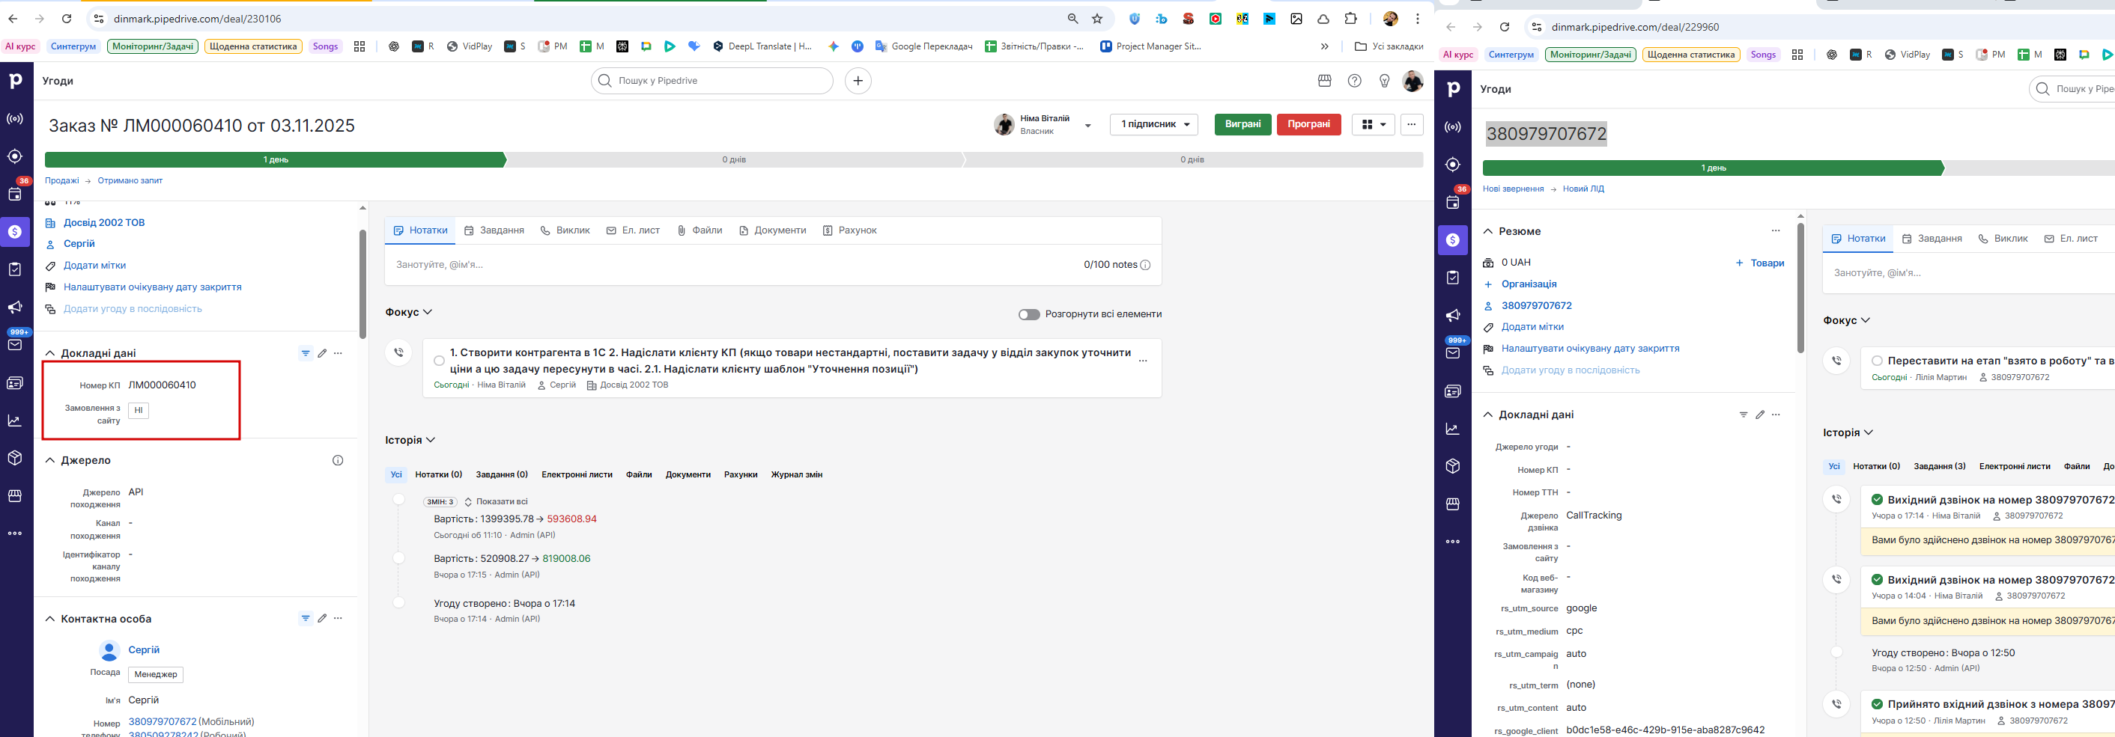
Task: Mark the 1C contractor activity as done
Action: coord(440,361)
